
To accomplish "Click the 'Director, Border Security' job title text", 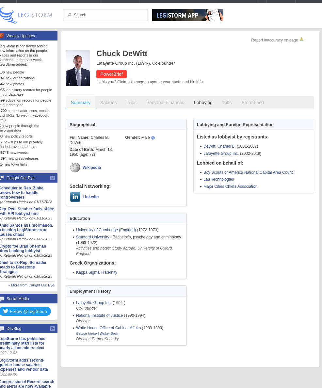I will [97, 339].
